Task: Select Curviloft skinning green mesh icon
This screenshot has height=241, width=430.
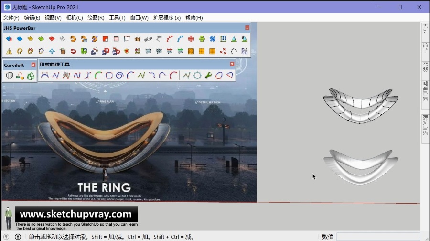Action: pos(31,76)
